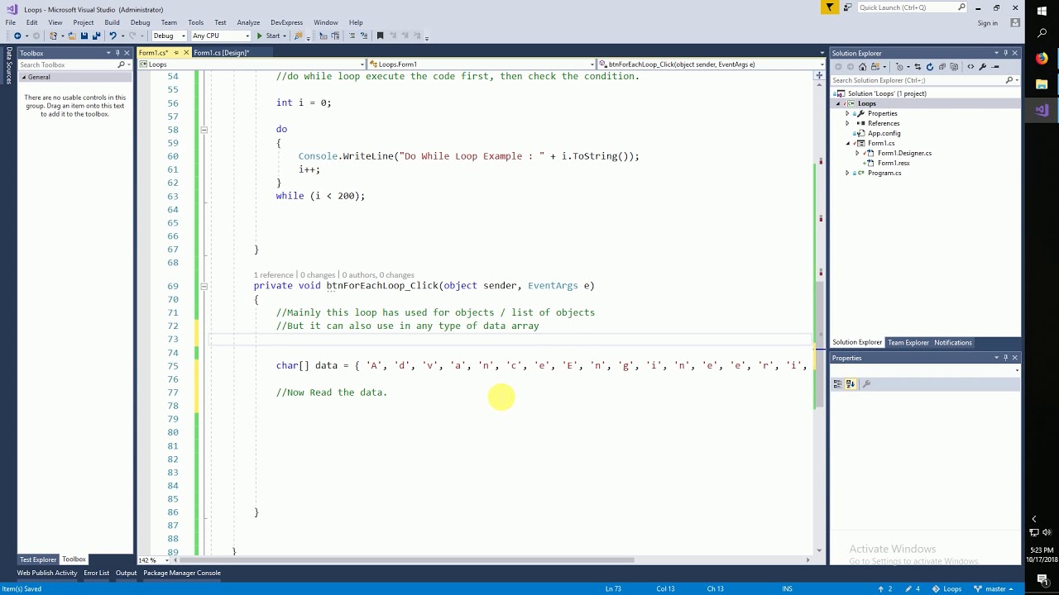Open the Build menu

click(112, 22)
